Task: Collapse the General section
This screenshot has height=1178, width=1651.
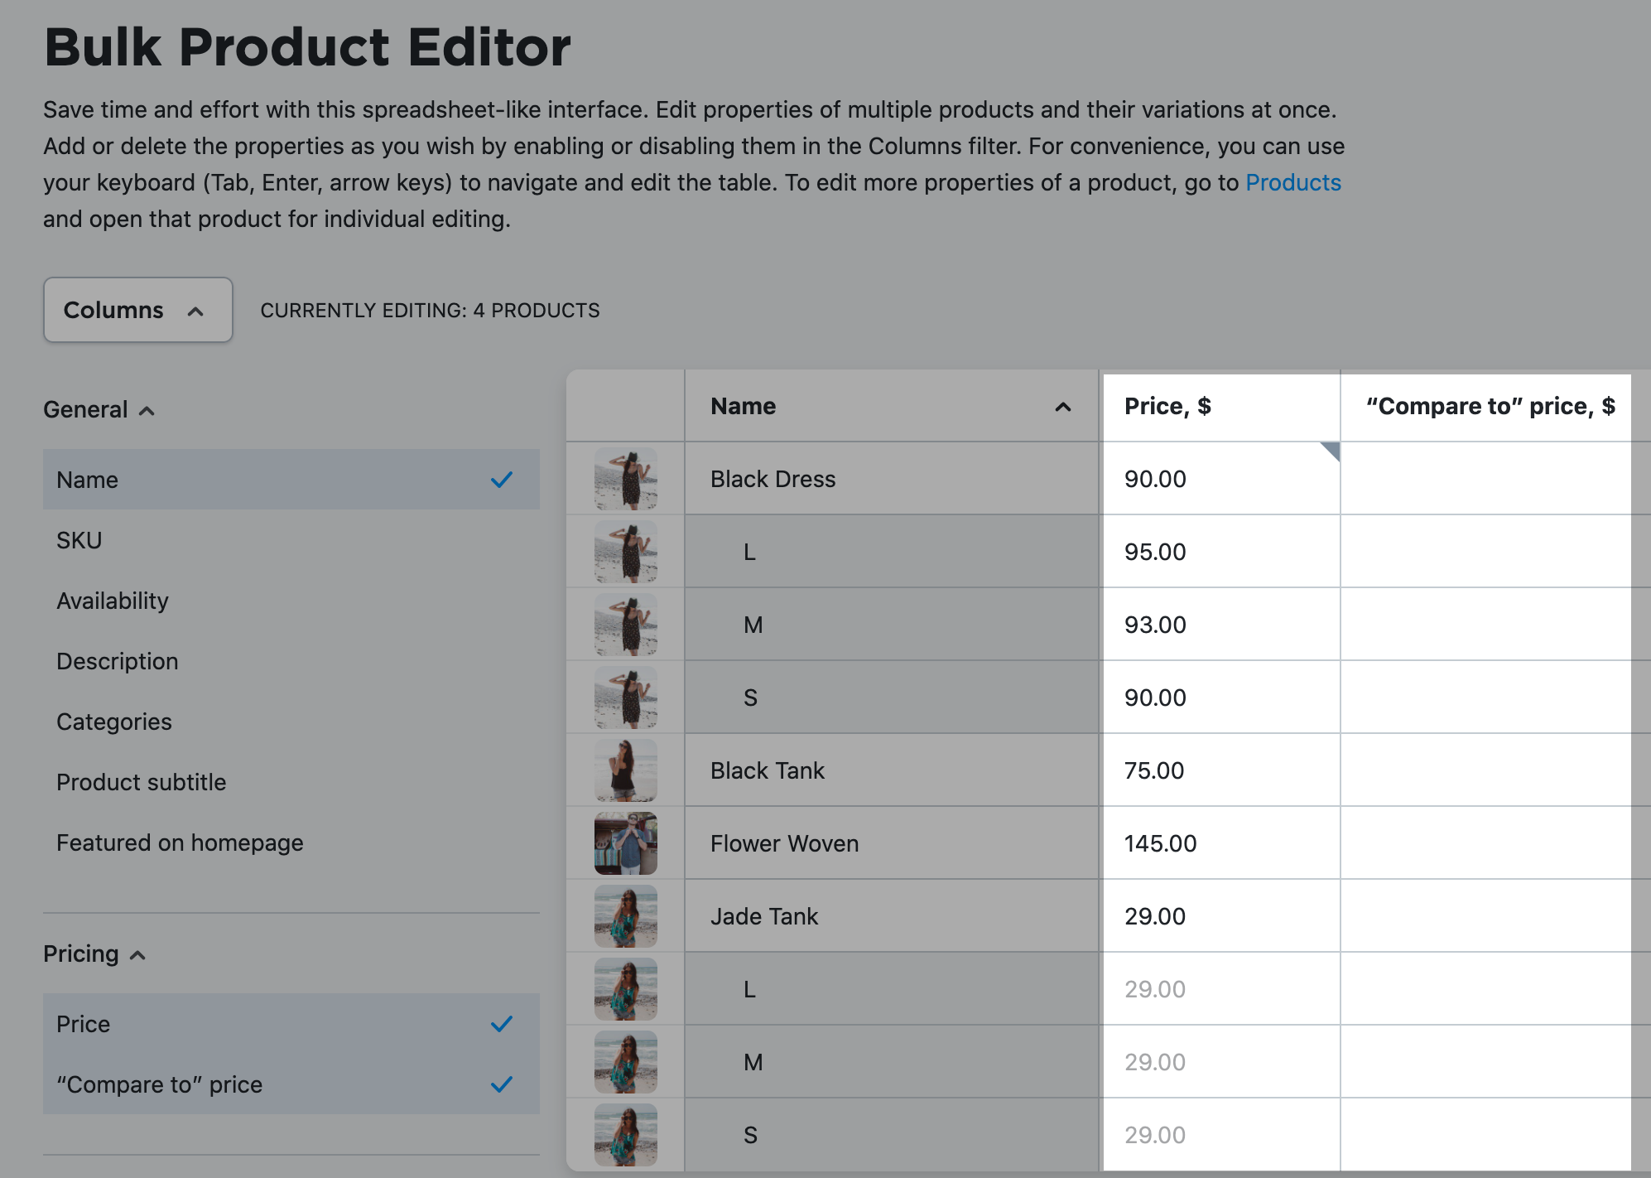Action: 149,410
